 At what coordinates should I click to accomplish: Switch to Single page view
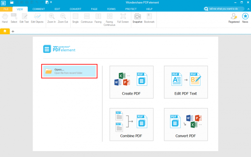coord(75,18)
